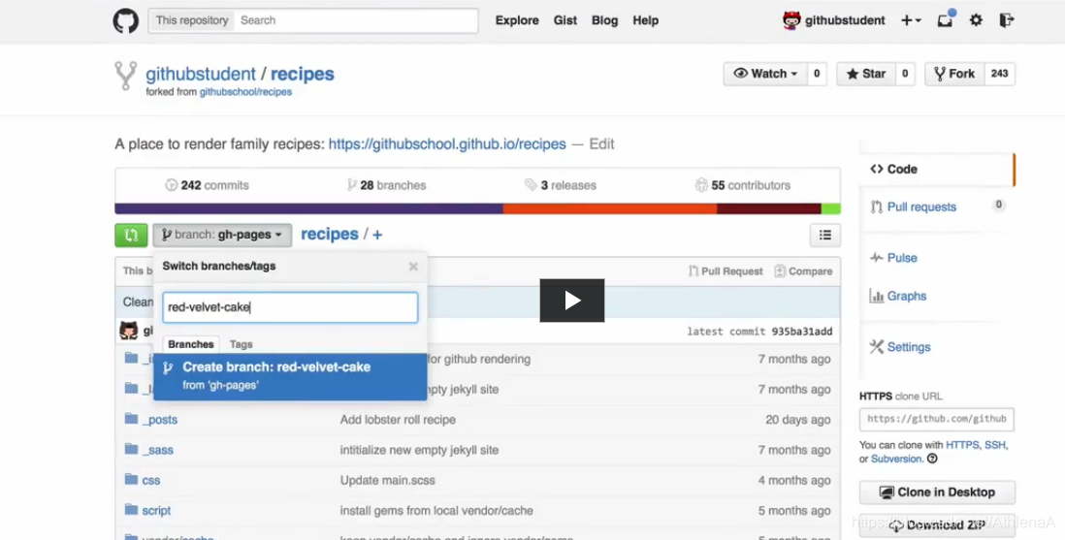The height and width of the screenshot is (540, 1065).
Task: Click the Download ZIP button
Action: point(937,525)
